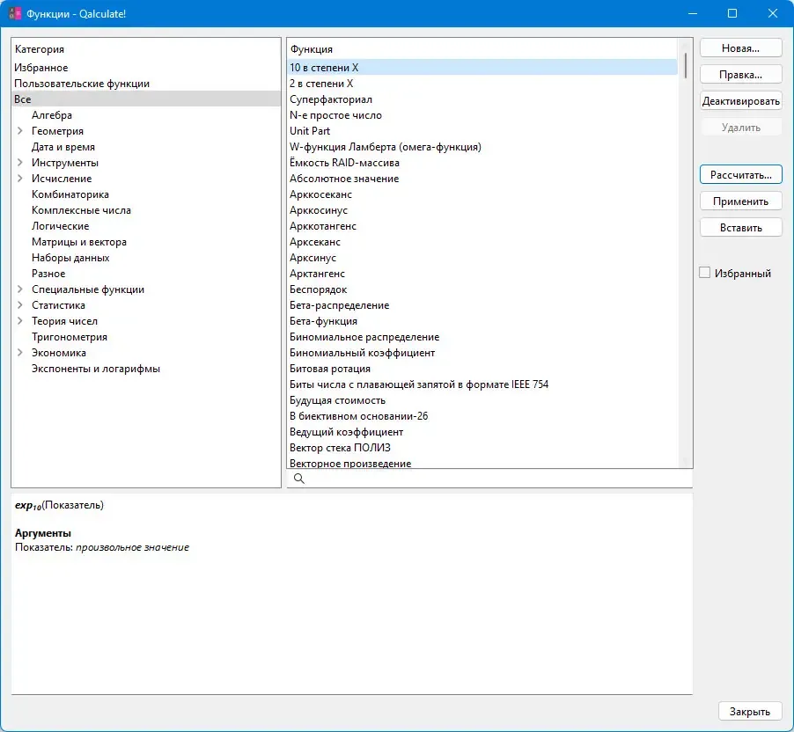This screenshot has height=732, width=794.
Task: Click the Qalculate! app icon in title bar
Action: click(15, 14)
